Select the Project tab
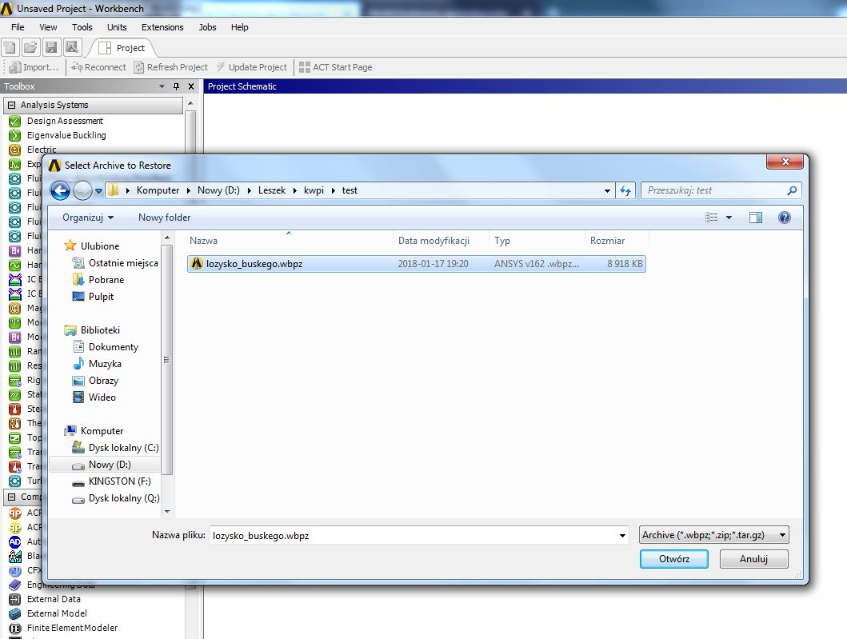847x639 pixels. click(122, 48)
